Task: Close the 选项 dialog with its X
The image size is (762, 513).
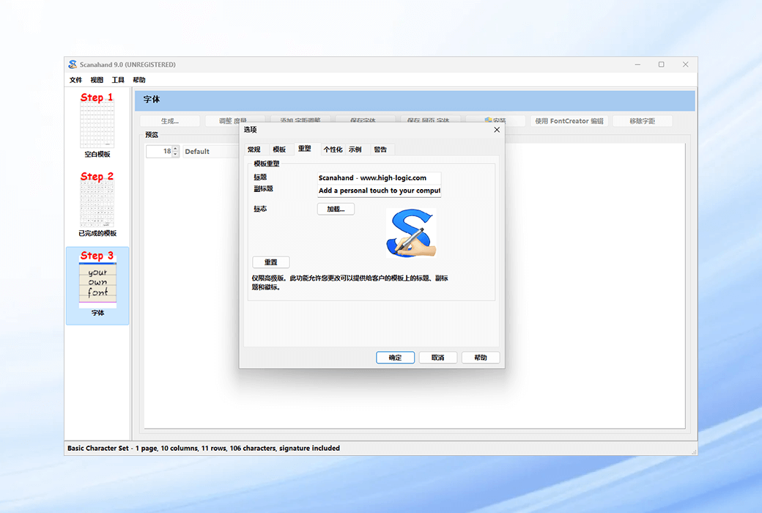Action: click(497, 130)
